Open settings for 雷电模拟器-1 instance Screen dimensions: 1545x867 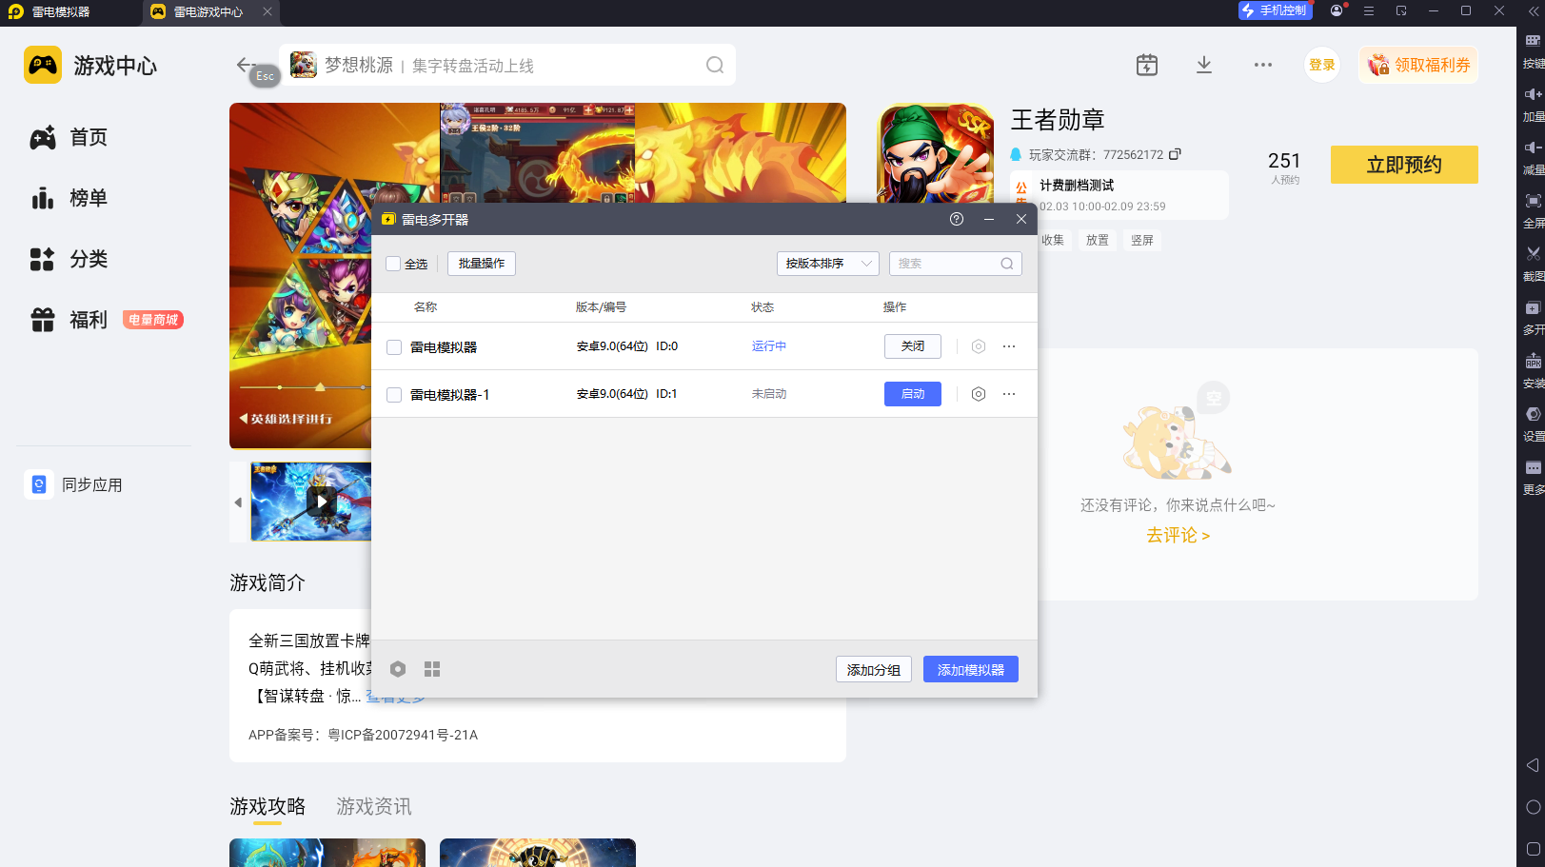tap(978, 394)
